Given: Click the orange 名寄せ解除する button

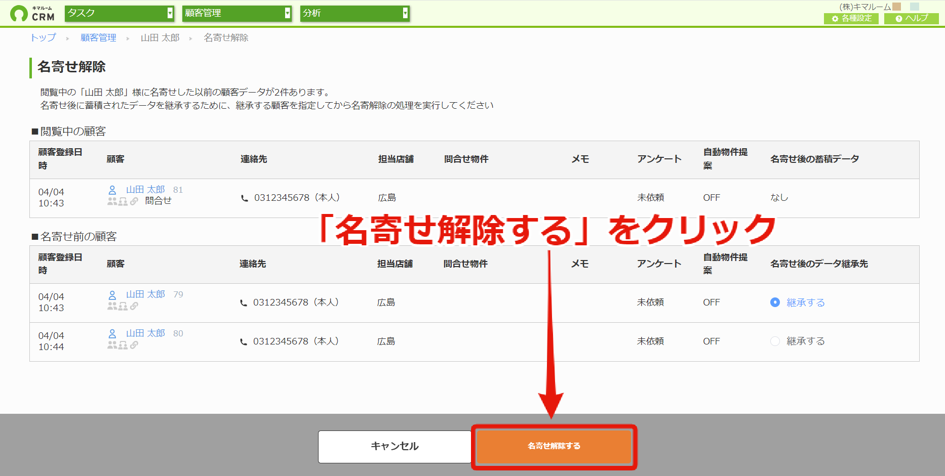Looking at the screenshot, I should click(x=554, y=446).
